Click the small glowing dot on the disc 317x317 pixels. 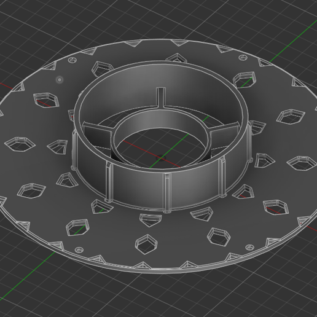(x=60, y=79)
